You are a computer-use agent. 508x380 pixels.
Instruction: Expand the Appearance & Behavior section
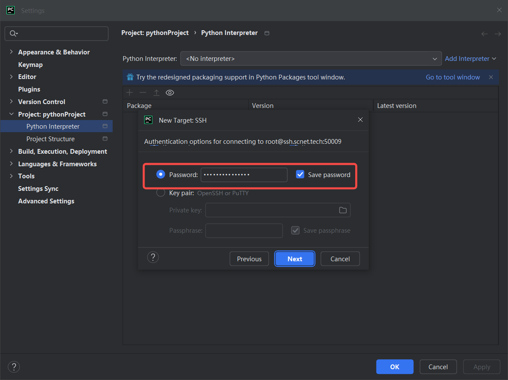11,52
